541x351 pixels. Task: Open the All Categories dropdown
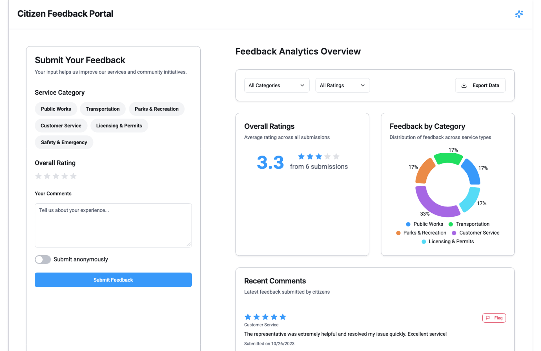[276, 85]
